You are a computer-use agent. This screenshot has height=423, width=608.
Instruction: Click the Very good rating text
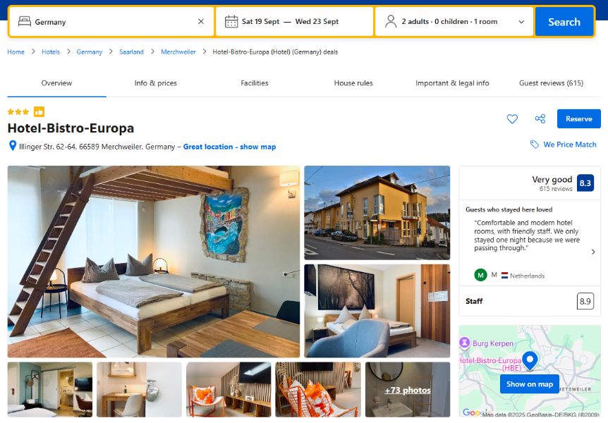552,180
